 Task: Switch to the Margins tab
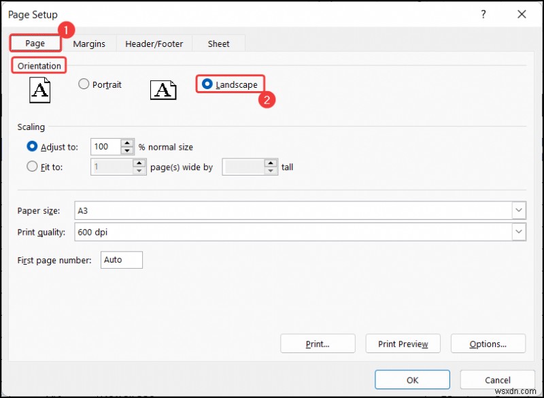click(x=89, y=44)
